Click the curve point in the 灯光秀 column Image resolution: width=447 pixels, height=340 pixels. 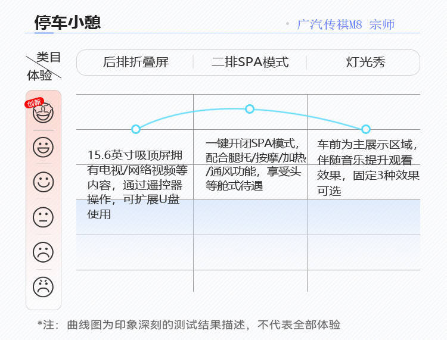[366, 129]
